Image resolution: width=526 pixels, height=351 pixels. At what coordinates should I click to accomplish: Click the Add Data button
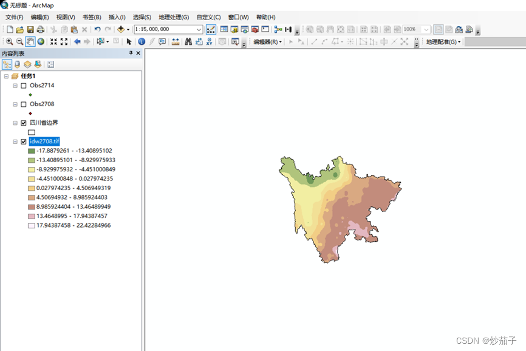(x=121, y=29)
